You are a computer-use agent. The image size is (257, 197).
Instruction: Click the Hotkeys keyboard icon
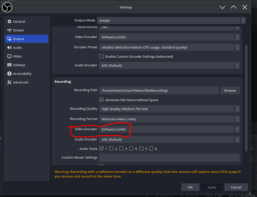(x=9, y=65)
